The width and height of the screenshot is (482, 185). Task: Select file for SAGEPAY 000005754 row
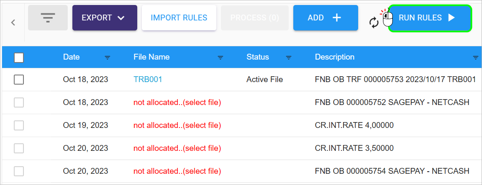(x=177, y=171)
